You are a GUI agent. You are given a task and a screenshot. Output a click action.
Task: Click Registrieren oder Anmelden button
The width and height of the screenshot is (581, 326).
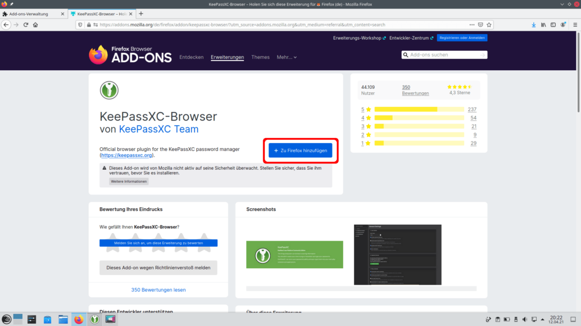pos(462,38)
